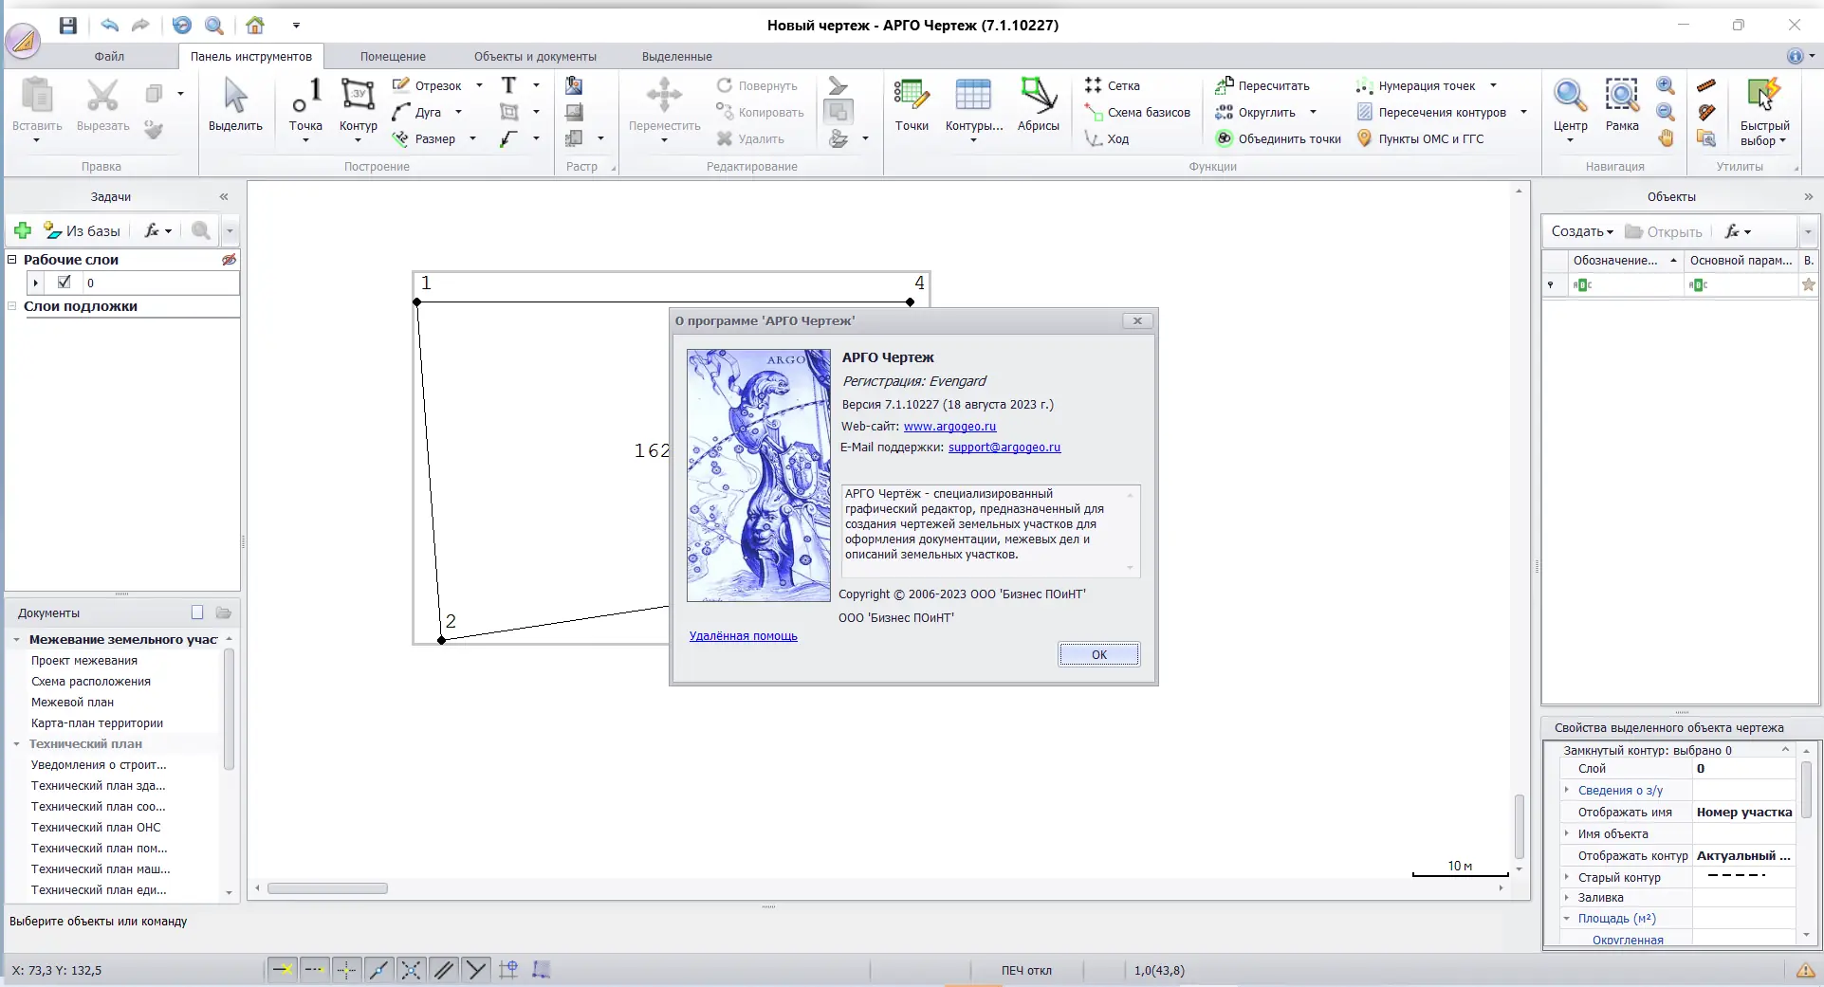Screen dimensions: 1824x987
Task: Open the Создать dropdown in Объекты panel
Action: pyautogui.click(x=1582, y=231)
